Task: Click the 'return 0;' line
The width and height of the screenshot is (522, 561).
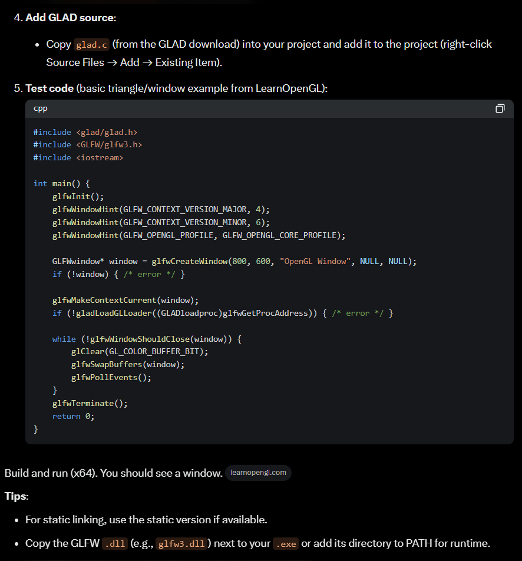Action: tap(73, 416)
